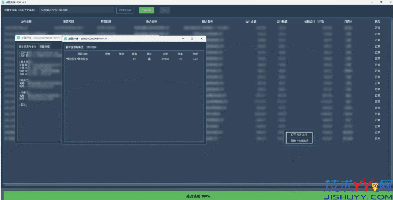Image resolution: width=393 pixels, height=200 pixels.
Task: Maximize the front invoice detail dialog
Action: coord(192,39)
